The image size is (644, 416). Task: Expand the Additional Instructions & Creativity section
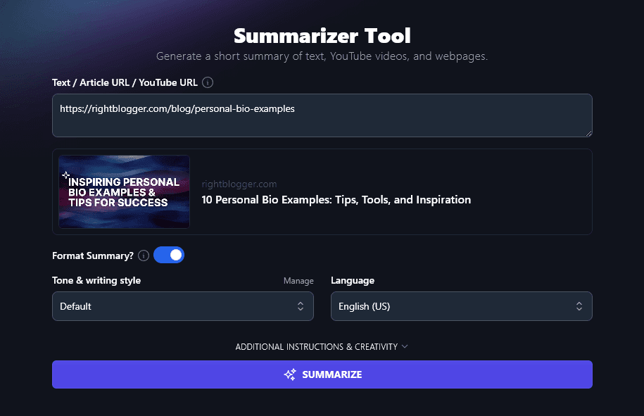[322, 346]
